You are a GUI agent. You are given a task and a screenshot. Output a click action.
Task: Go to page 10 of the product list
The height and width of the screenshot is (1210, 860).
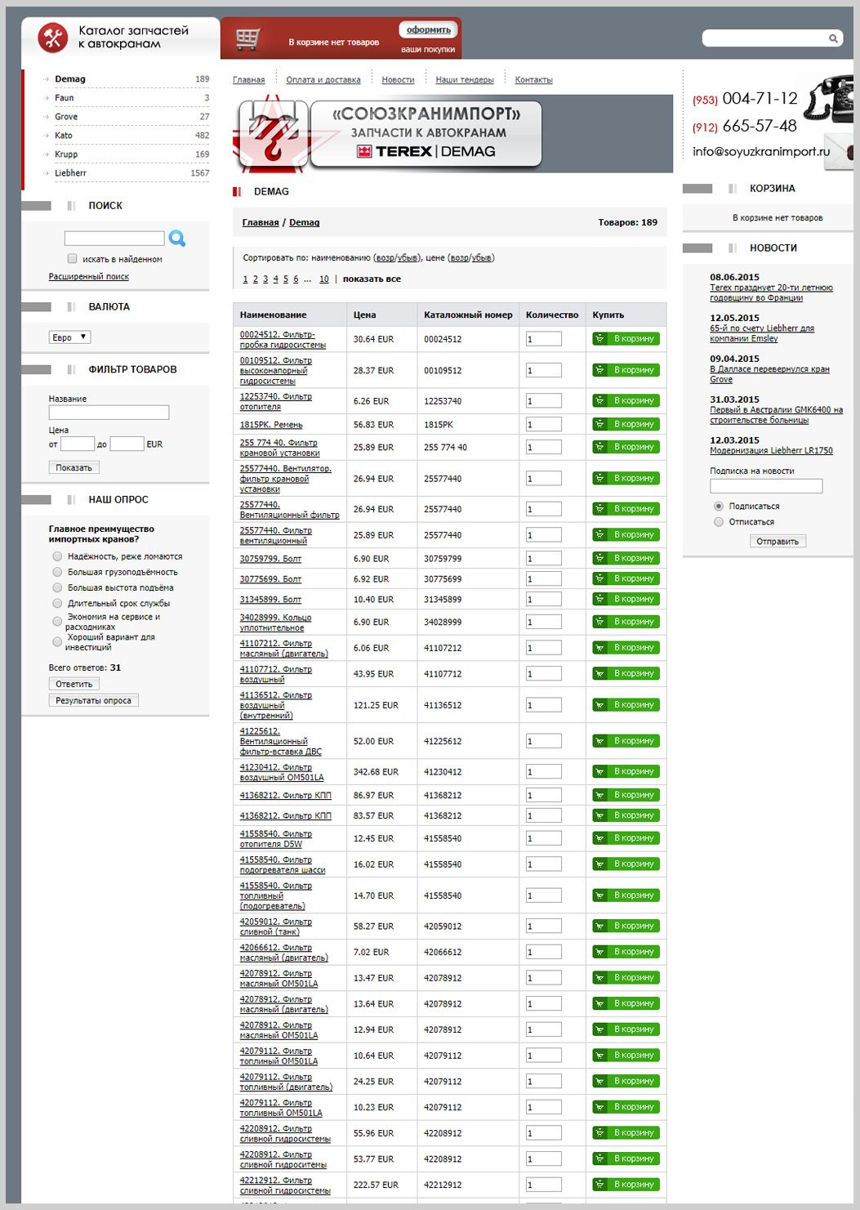[324, 279]
